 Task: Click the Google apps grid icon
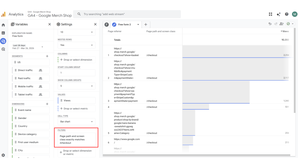coord(270,14)
